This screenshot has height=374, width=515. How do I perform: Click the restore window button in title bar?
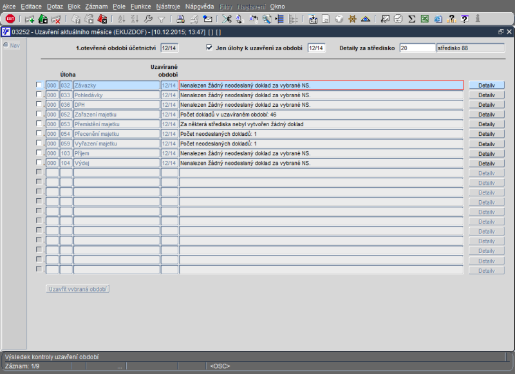tap(501, 32)
